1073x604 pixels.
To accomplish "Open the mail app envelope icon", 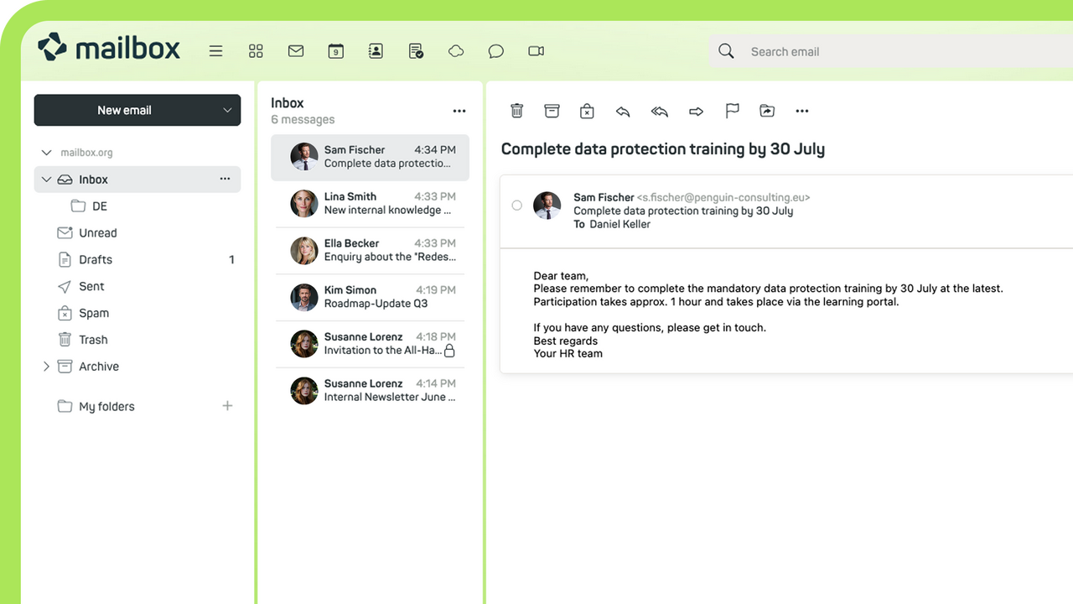I will pyautogui.click(x=296, y=51).
